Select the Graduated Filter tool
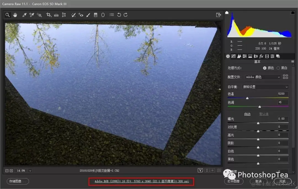298x189 pixels. [95, 15]
